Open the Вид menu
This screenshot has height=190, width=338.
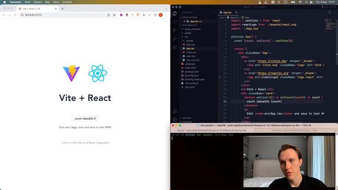[x=48, y=2]
